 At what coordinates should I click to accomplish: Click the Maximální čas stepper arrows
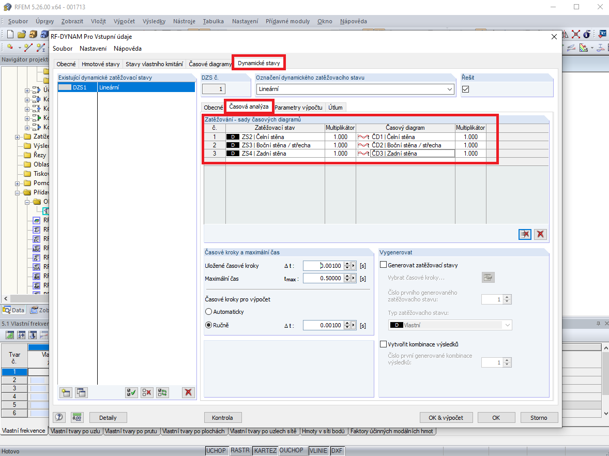[x=347, y=279]
